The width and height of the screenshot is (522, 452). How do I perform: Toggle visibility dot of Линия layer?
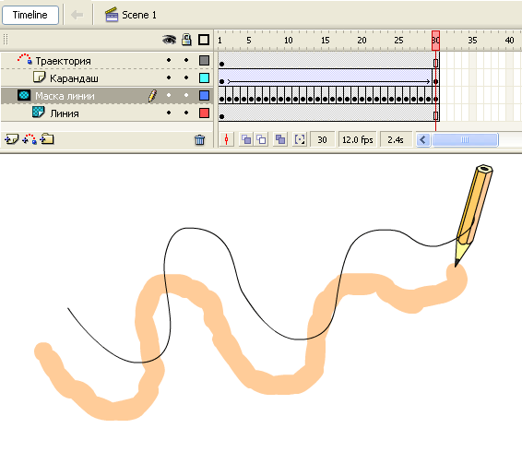pos(169,113)
